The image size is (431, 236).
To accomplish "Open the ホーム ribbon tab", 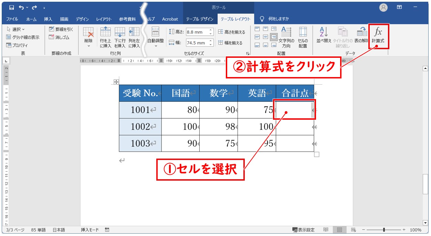I will [31, 19].
